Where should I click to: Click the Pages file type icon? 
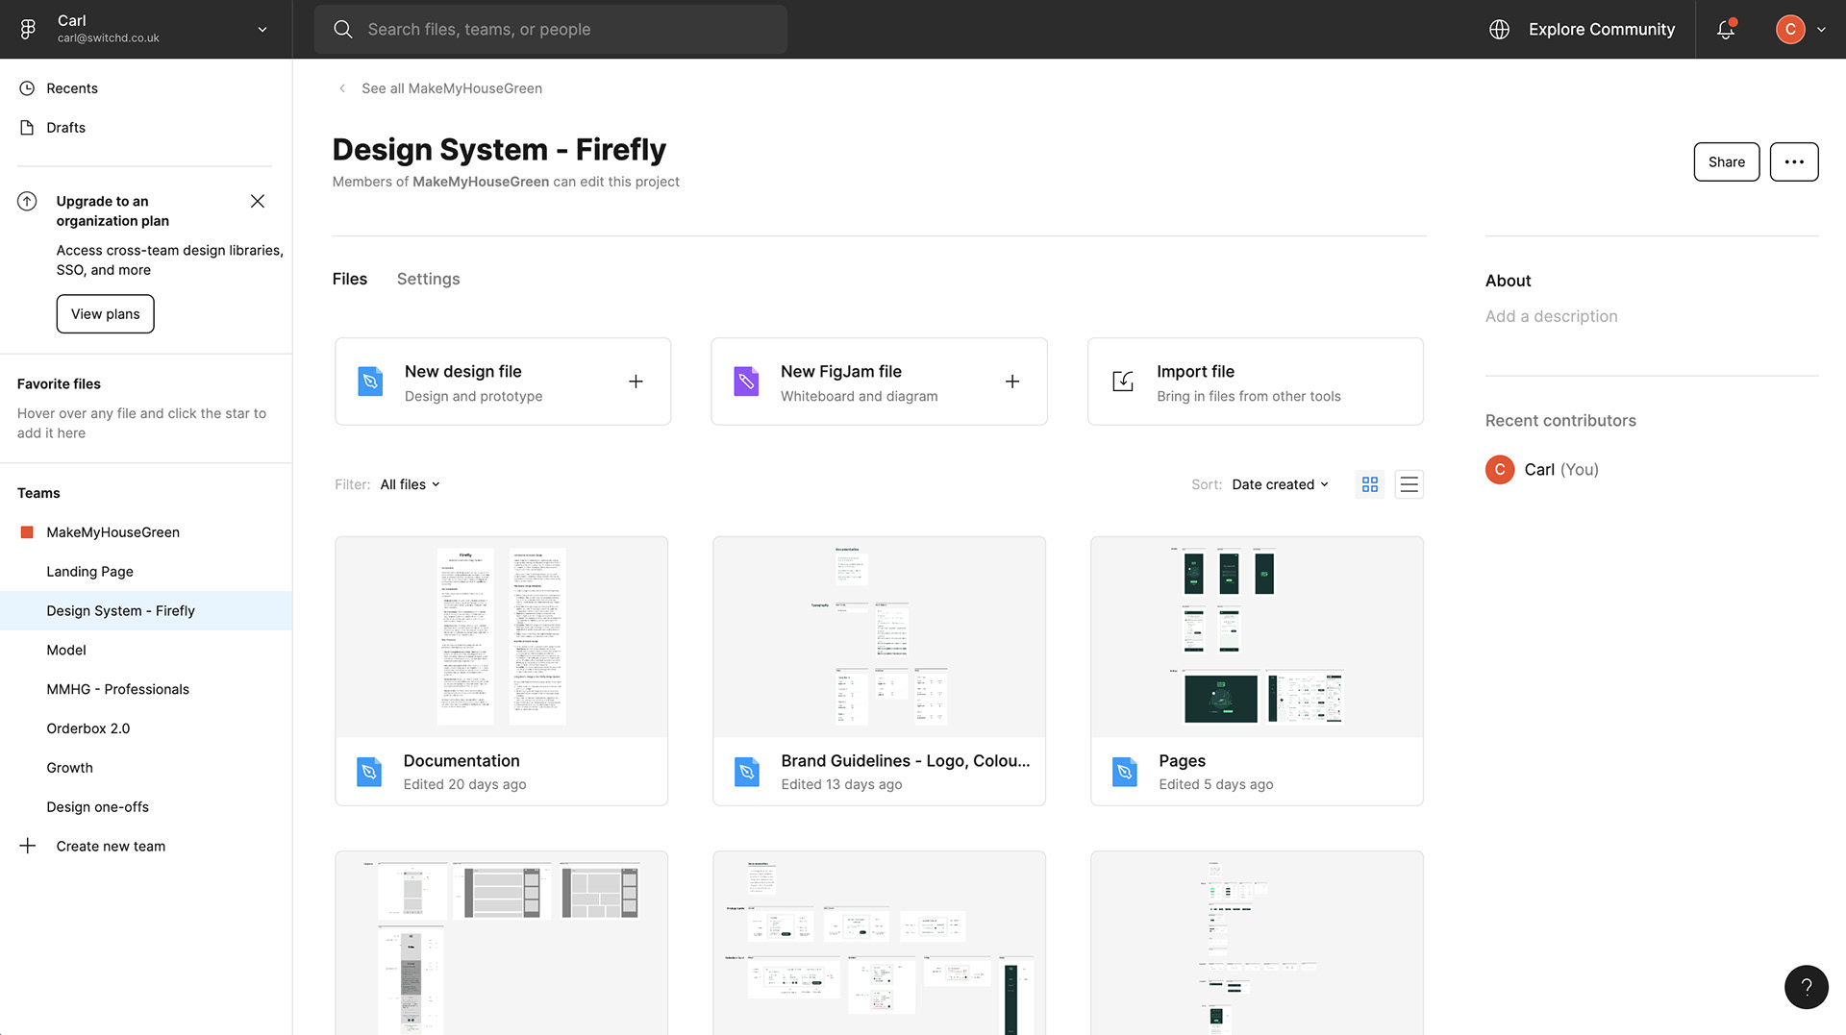coord(1125,772)
